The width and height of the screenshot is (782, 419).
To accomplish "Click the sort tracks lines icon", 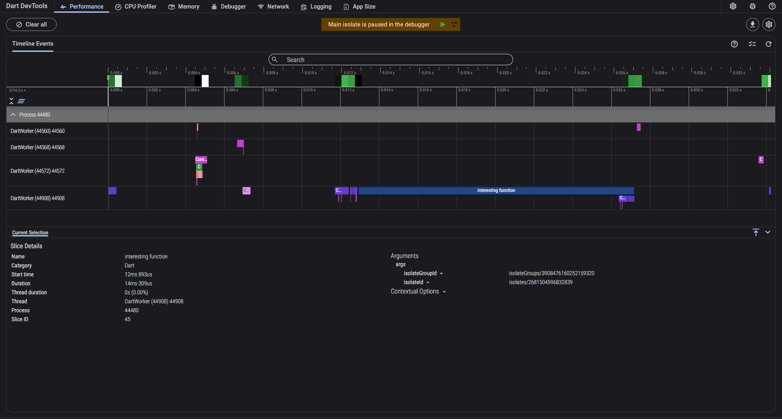I will (21, 101).
